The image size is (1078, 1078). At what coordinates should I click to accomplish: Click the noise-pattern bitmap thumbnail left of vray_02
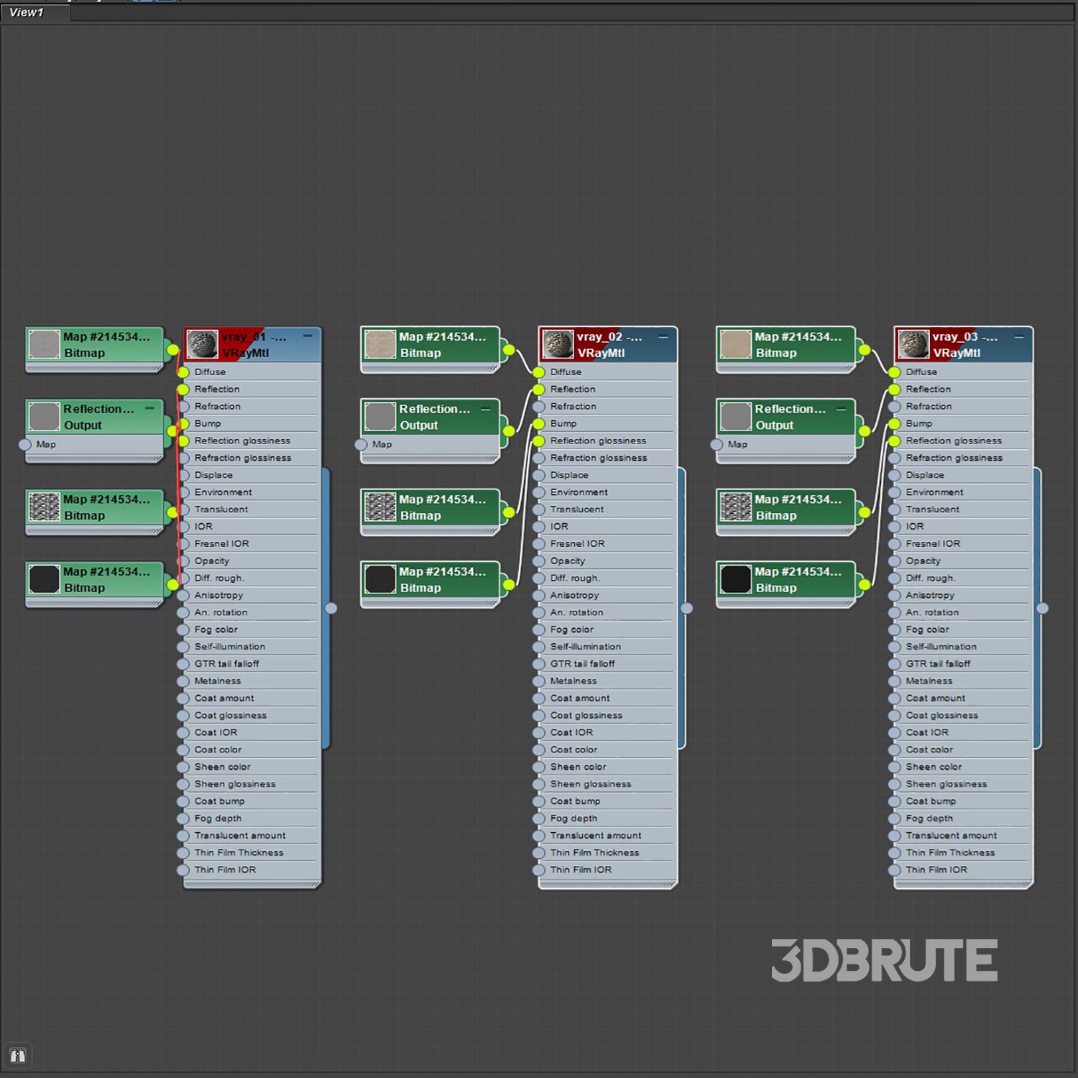(x=380, y=507)
